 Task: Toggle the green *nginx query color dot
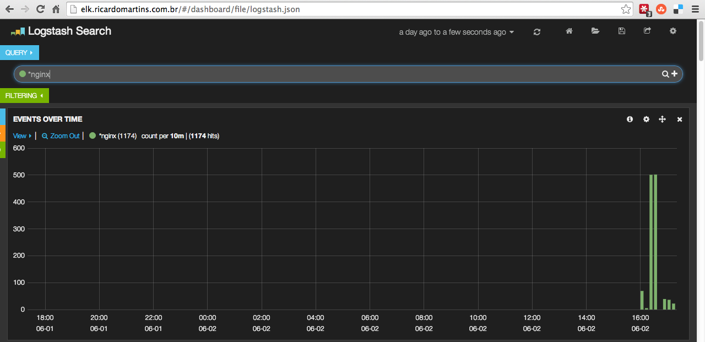point(22,74)
